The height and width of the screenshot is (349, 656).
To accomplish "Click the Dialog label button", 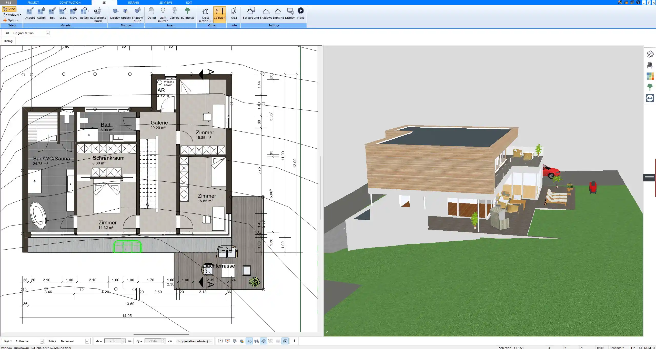I will click(x=8, y=41).
